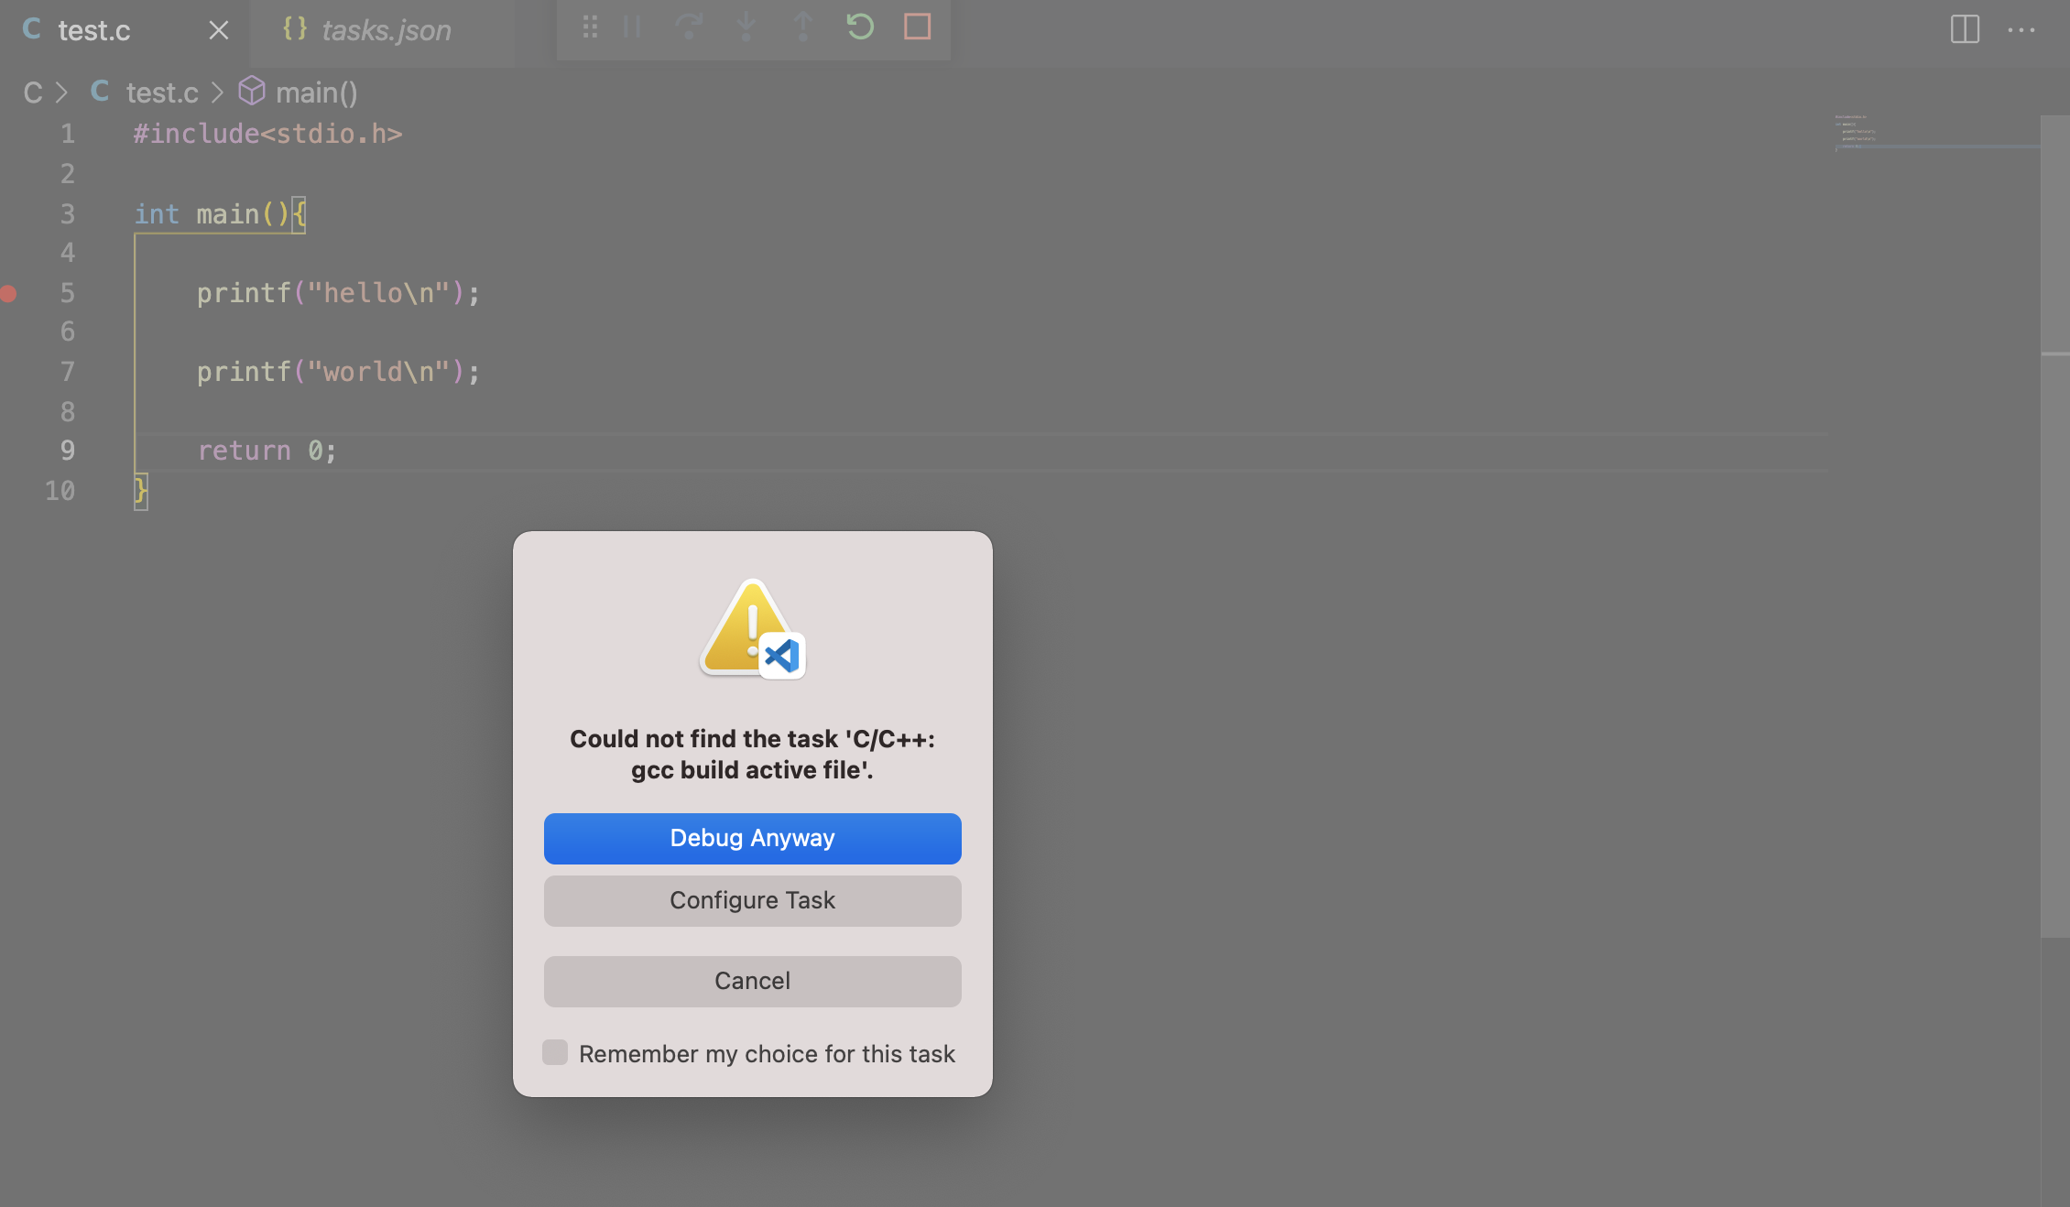The image size is (2070, 1207).
Task: Toggle the breakpoint on line 5
Action: (9, 293)
